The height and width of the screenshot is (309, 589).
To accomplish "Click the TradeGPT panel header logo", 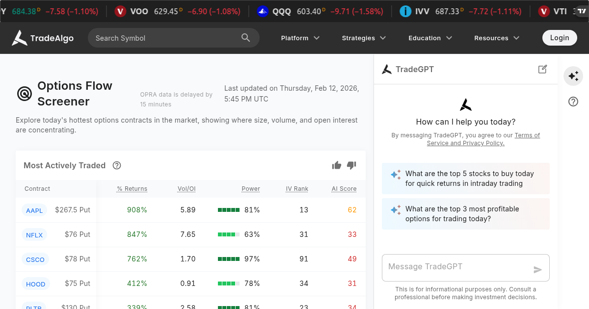I will pos(387,69).
